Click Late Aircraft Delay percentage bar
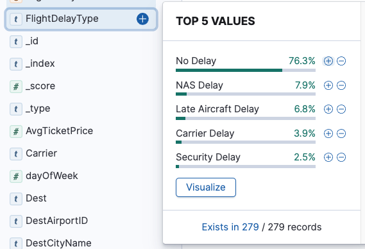365x249 pixels. click(246, 119)
